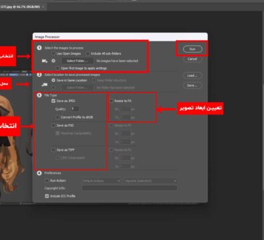Click the step 4 Preferences badge
The image size is (264, 240).
[x=39, y=173]
